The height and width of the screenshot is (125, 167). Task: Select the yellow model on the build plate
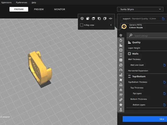click(x=40, y=68)
